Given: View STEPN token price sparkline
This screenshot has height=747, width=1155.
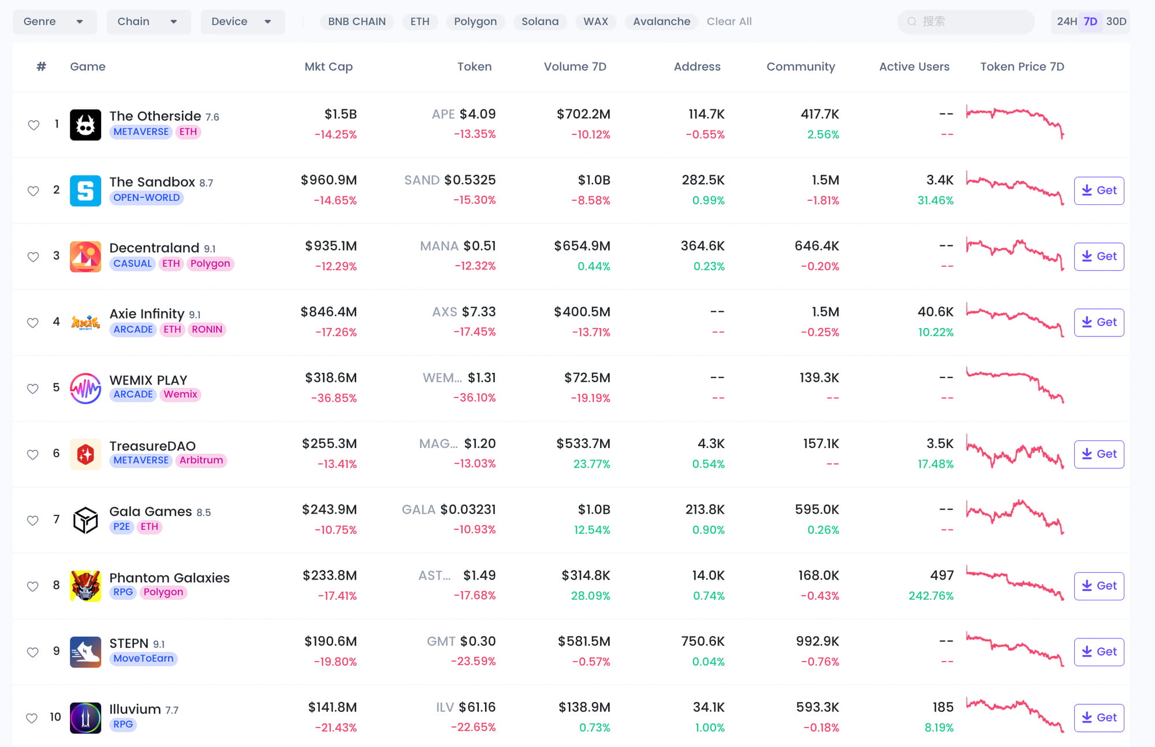Looking at the screenshot, I should click(1015, 650).
